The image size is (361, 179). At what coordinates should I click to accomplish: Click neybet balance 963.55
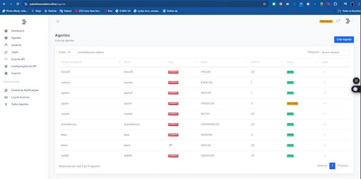pyautogui.click(x=205, y=114)
